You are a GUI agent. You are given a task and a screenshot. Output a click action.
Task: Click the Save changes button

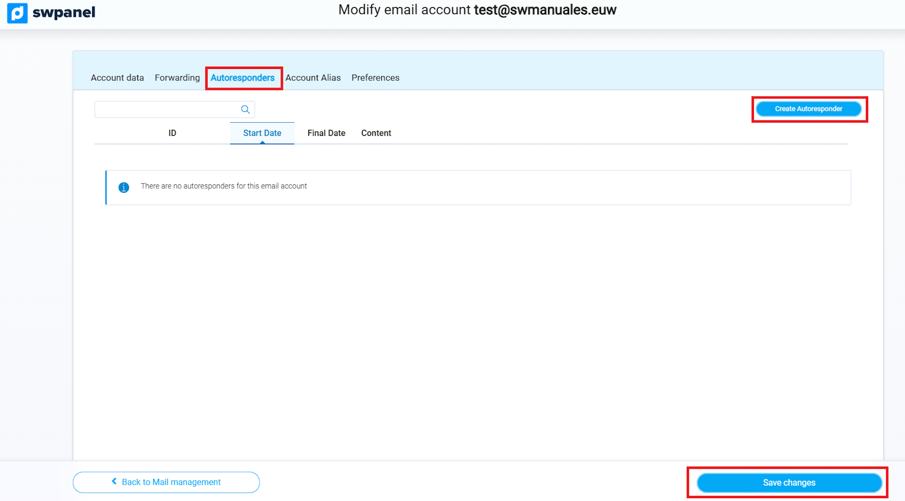pos(790,483)
